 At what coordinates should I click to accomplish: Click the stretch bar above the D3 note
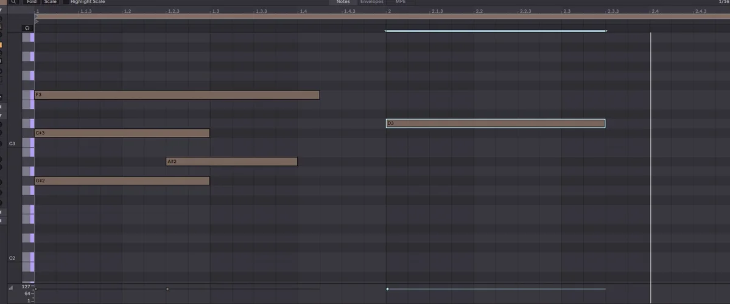tap(496, 31)
